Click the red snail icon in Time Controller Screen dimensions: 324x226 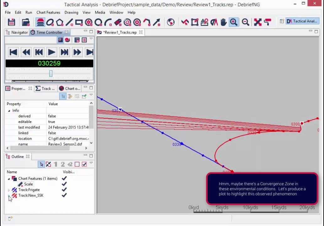click(x=67, y=40)
